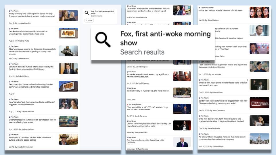Click Fox News icon above the 'Landman' headline

pyautogui.click(x=9, y=135)
